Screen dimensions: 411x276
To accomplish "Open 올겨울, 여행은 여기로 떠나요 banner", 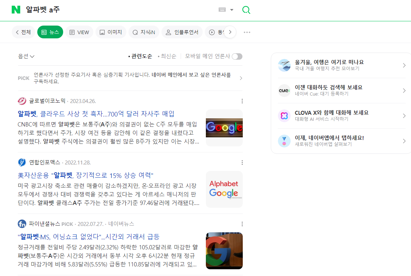I will (x=342, y=65).
